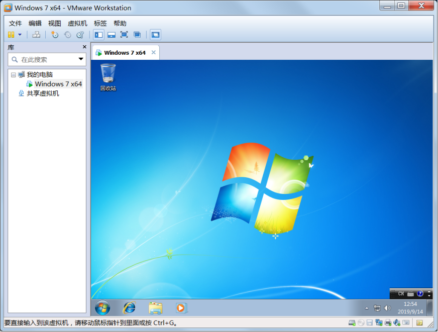The image size is (438, 332).
Task: Take a snapshot with the snapshot icon
Action: tap(54, 35)
